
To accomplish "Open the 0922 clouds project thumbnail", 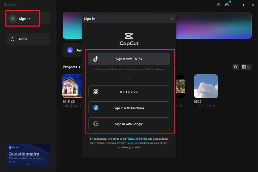I will click(206, 86).
